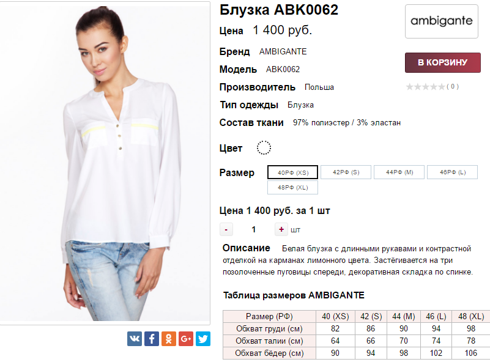Select size 46РФ (L)
490x362 pixels.
click(x=453, y=172)
